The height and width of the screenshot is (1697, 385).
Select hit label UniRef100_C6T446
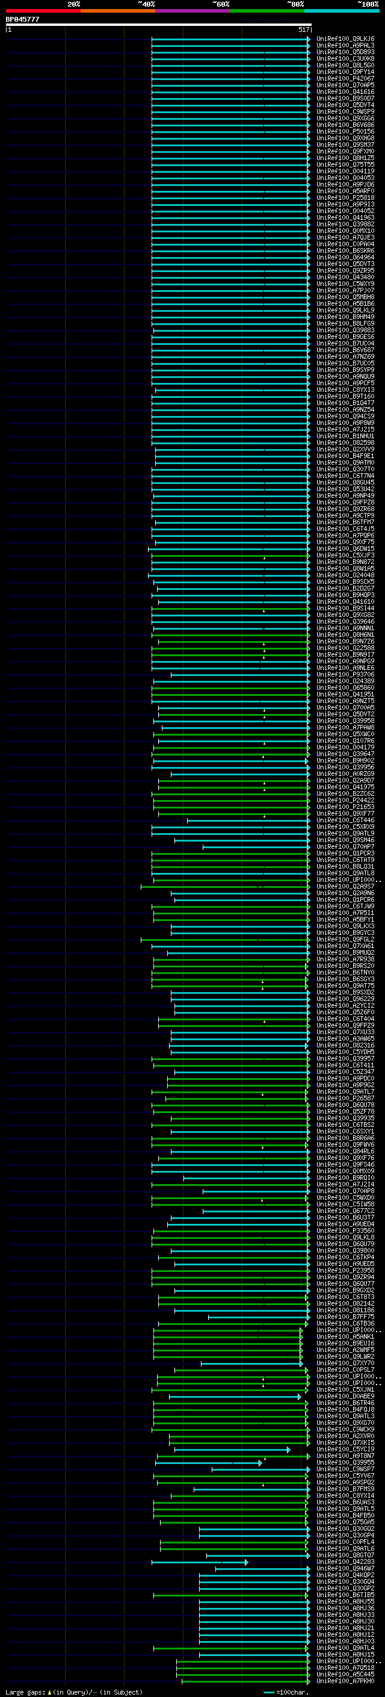(x=345, y=820)
